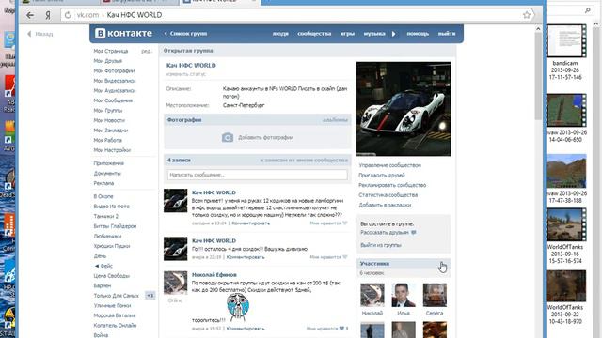Open Мои Видеозаписи in left menu
Image resolution: width=602 pixels, height=338 pixels.
click(x=115, y=81)
